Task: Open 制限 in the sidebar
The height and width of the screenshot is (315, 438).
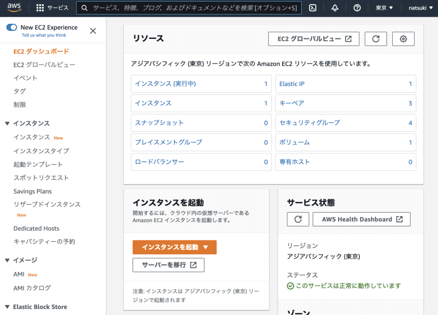Action: [19, 105]
